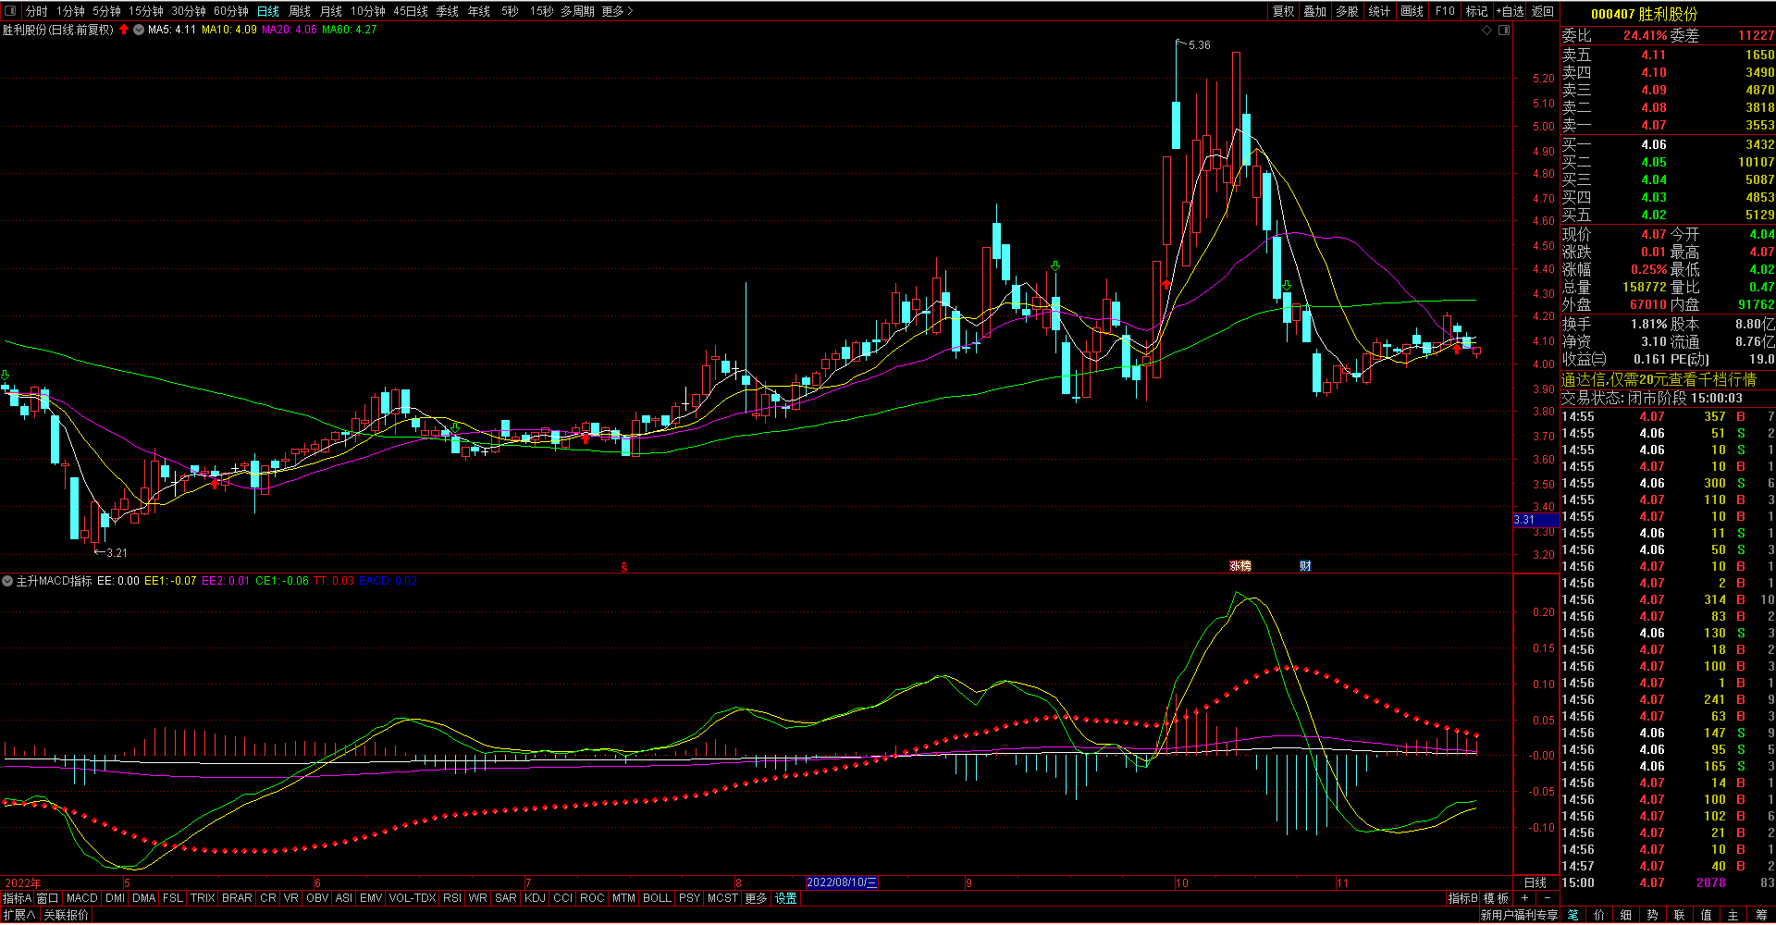Select the 日线 daily period
Image resolution: width=1776 pixels, height=925 pixels.
(x=268, y=11)
